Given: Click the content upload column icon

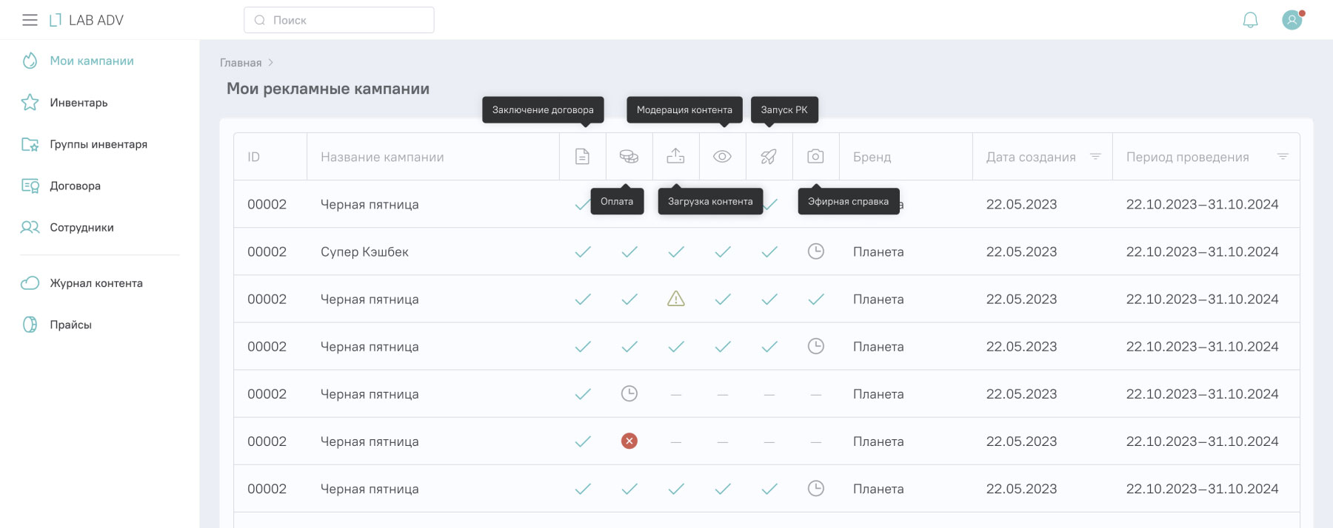Looking at the screenshot, I should [675, 156].
